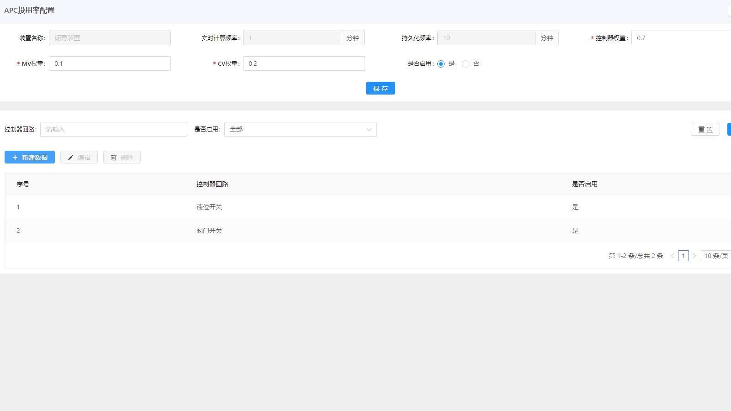The width and height of the screenshot is (731, 411).
Task: Click the 重置 reset button
Action: [x=705, y=129]
